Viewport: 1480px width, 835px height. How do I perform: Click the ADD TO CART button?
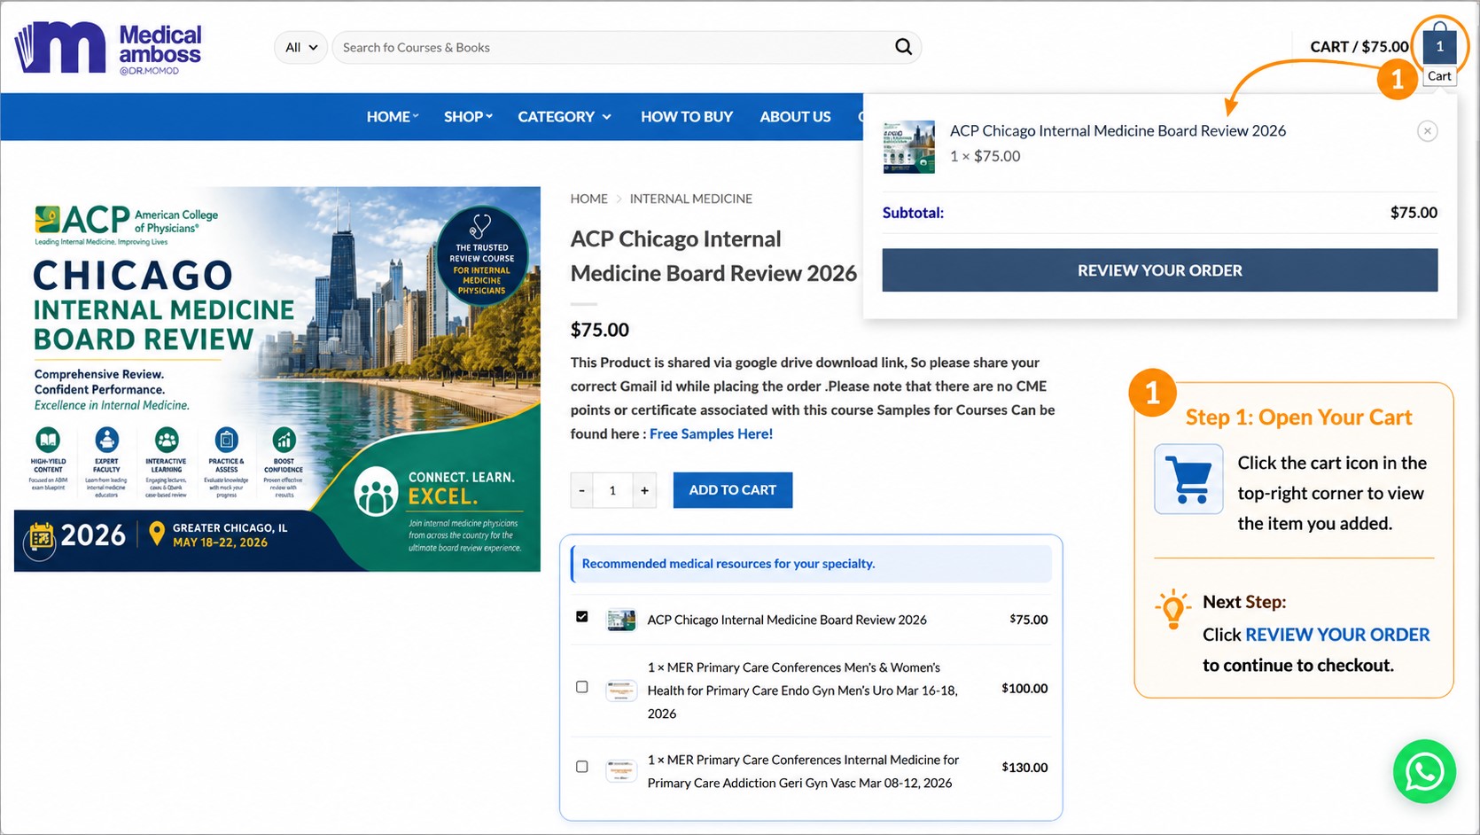(x=732, y=490)
